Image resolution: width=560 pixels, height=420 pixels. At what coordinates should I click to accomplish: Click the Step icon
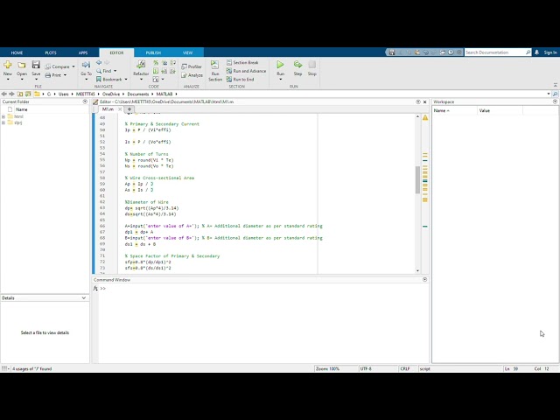click(297, 65)
